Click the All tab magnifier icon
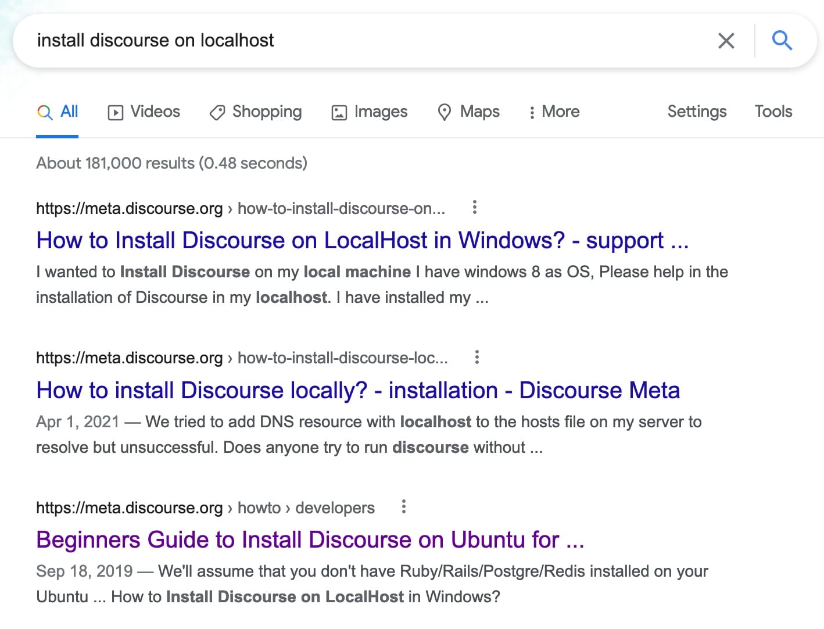 point(44,112)
